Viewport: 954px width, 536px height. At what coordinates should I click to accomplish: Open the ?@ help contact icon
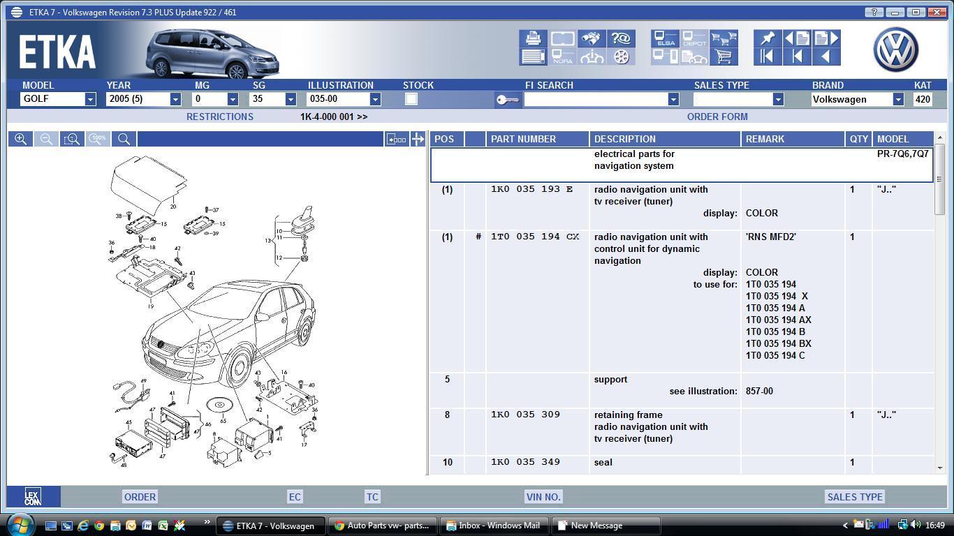point(621,38)
